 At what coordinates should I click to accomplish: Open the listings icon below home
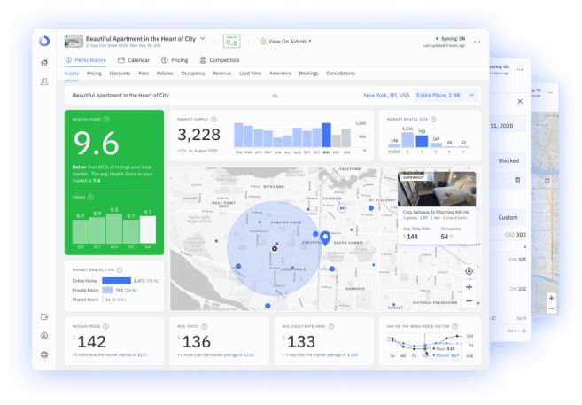(x=44, y=82)
